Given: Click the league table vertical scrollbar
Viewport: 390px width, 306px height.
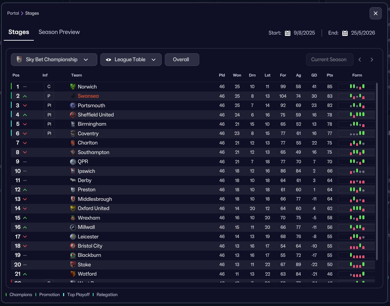Looking at the screenshot, I should pyautogui.click(x=377, y=171).
